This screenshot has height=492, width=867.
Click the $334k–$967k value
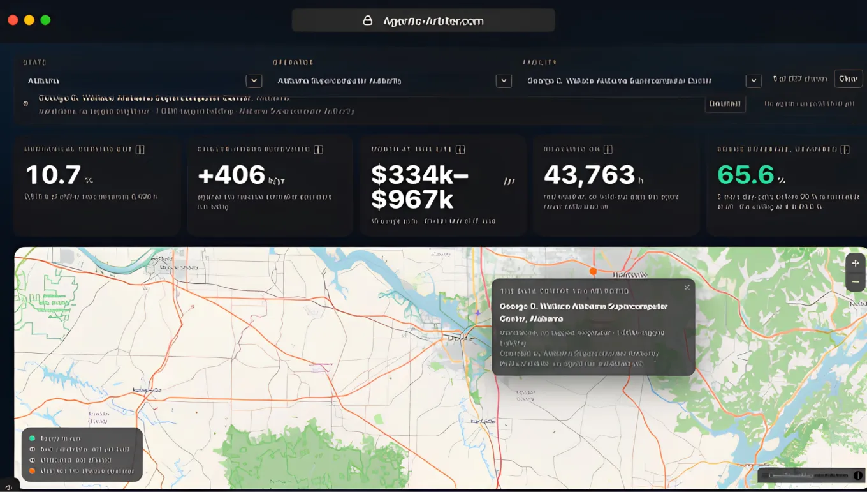420,187
